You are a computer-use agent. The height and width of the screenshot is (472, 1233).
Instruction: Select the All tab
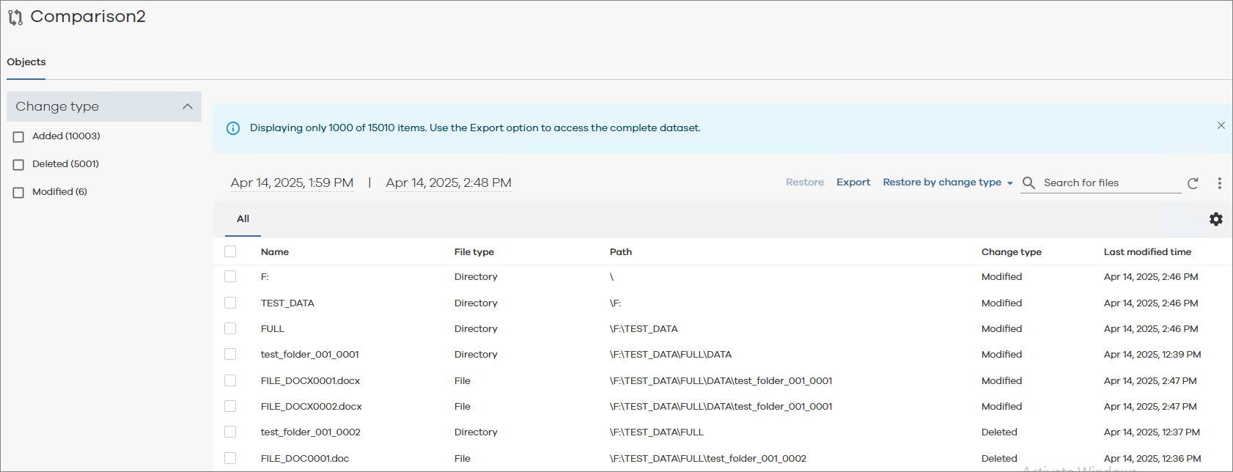click(x=243, y=219)
